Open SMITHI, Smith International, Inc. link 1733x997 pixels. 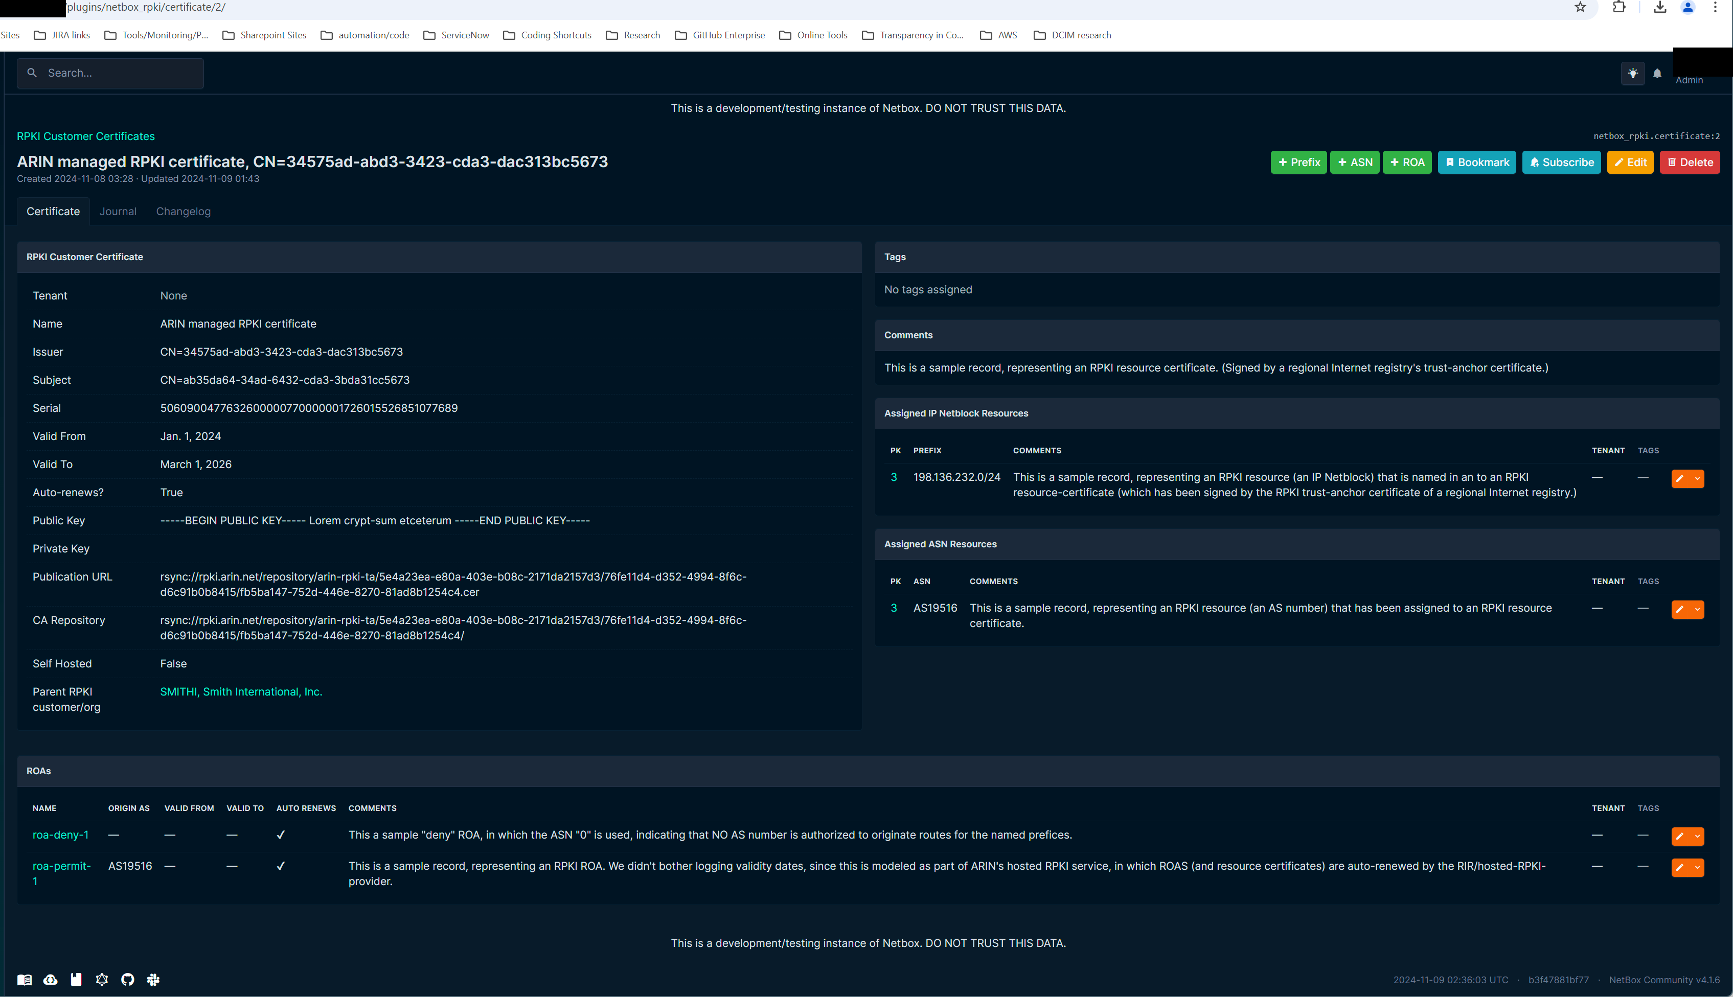click(241, 691)
